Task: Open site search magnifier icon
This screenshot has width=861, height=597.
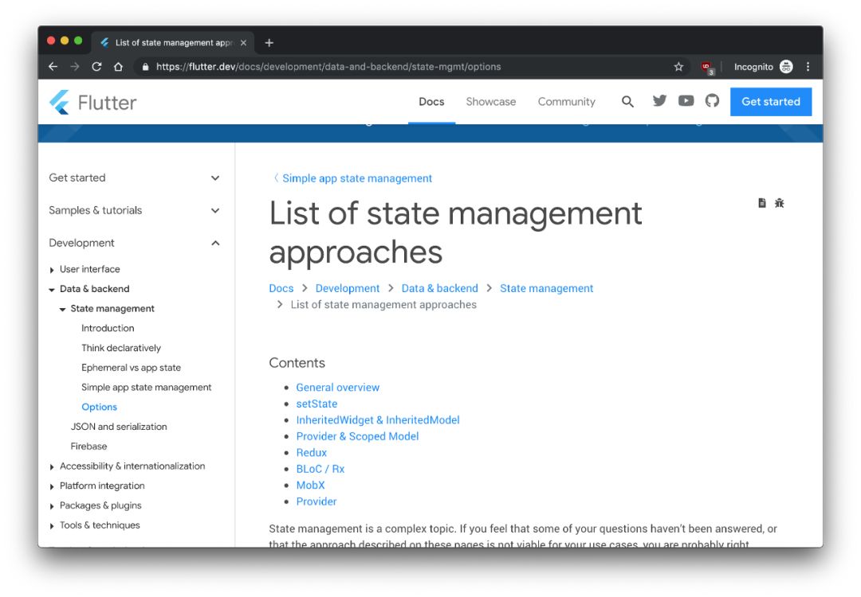Action: (x=627, y=101)
